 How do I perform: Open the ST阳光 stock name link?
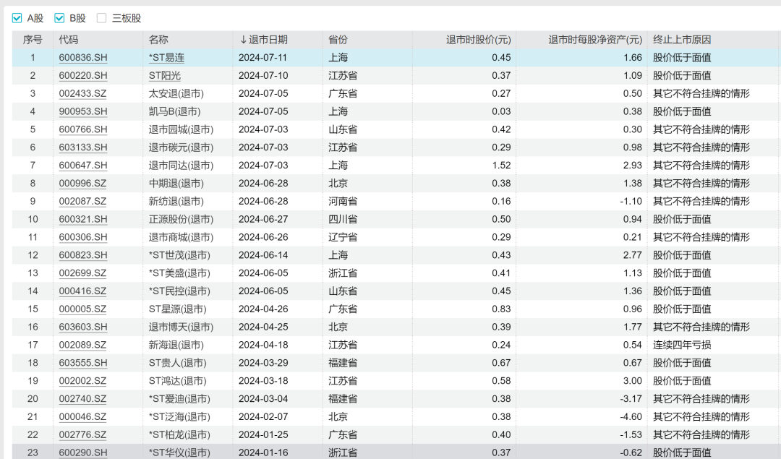click(165, 76)
